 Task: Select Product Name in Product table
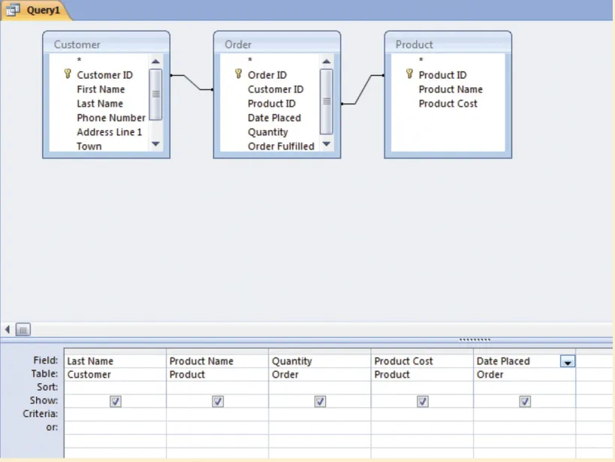click(451, 89)
